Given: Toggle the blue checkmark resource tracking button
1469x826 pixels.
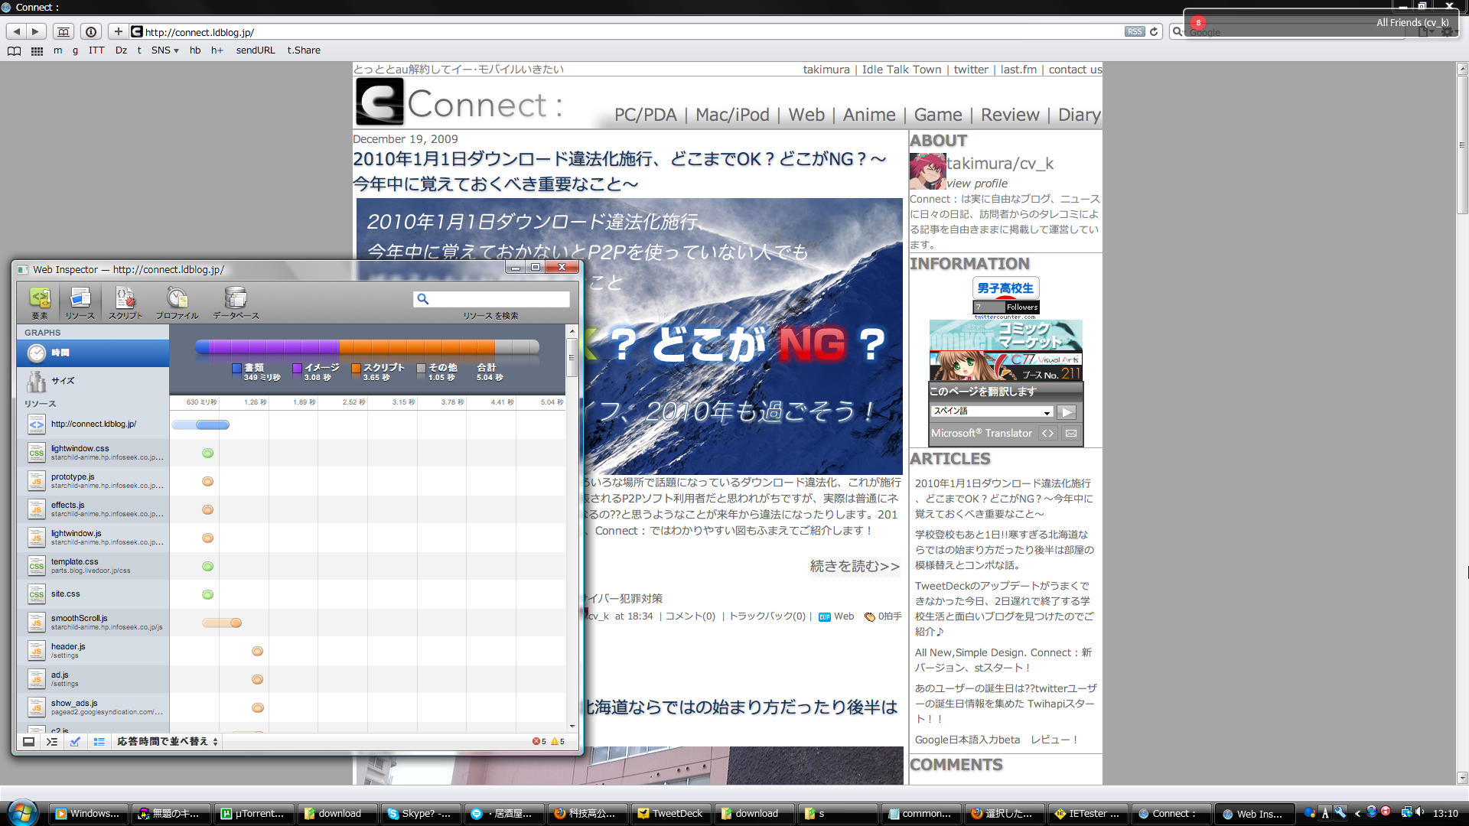Looking at the screenshot, I should (x=75, y=741).
